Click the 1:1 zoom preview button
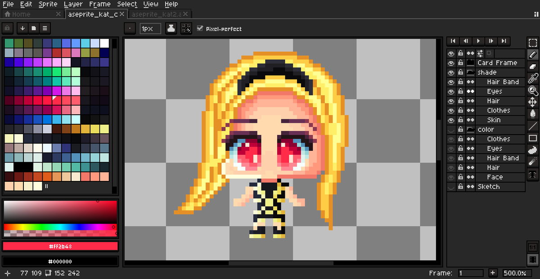This screenshot has height=279, width=540. [x=533, y=247]
